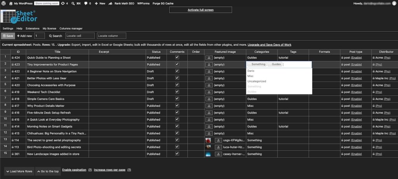The width and height of the screenshot is (398, 179).
Task: Toggle comments checkbox for Bird Photo-shooting row
Action: click(x=177, y=147)
